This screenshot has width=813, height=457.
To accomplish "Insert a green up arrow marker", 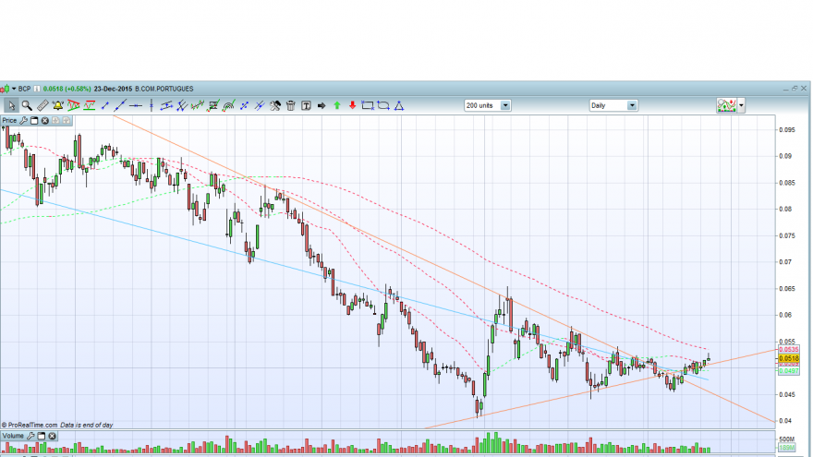I will (x=337, y=105).
